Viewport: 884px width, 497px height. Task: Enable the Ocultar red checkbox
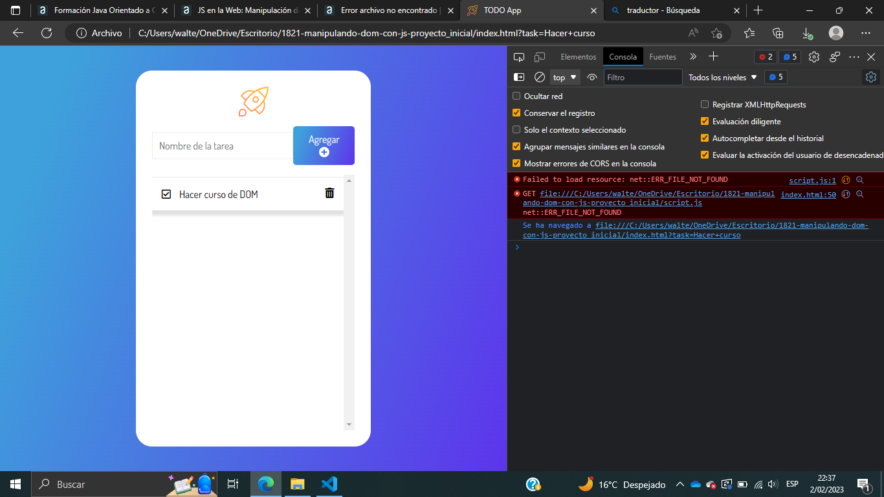click(x=516, y=96)
